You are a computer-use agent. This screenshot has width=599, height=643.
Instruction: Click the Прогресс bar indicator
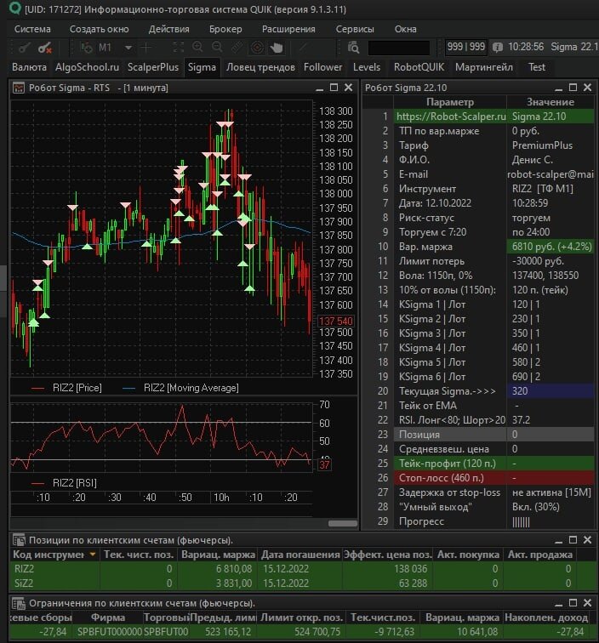pyautogui.click(x=521, y=522)
